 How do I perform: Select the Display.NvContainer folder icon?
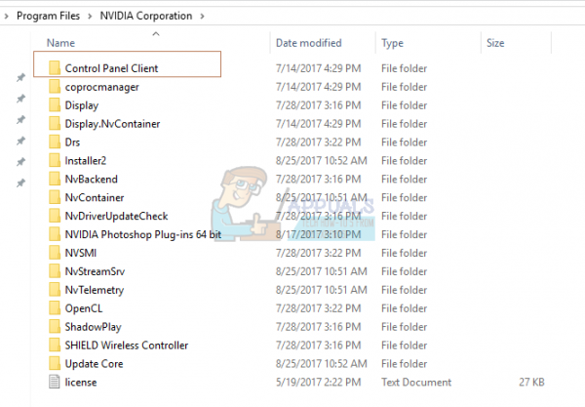55,124
